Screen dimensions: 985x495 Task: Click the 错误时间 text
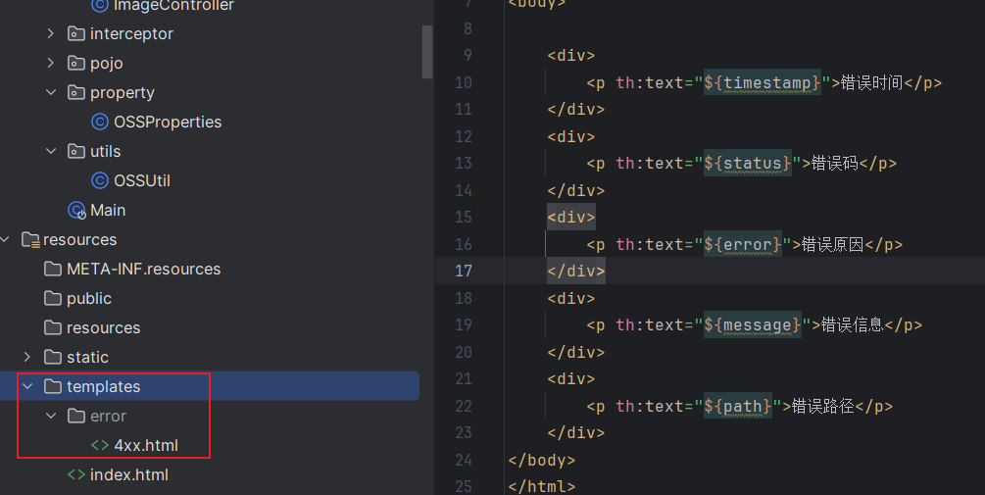871,82
